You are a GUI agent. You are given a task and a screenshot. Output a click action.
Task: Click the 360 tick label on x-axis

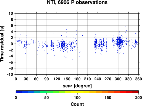pos(139,79)
